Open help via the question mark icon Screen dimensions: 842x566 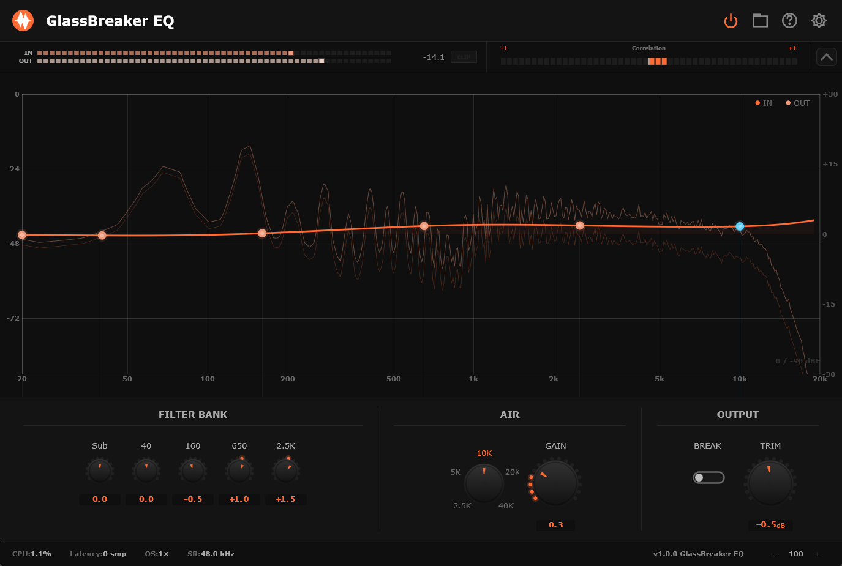[789, 20]
